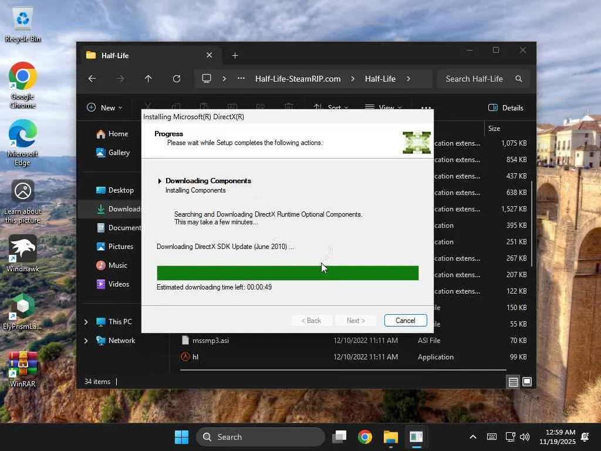Open Pictures in navigation pane

pyautogui.click(x=115, y=247)
